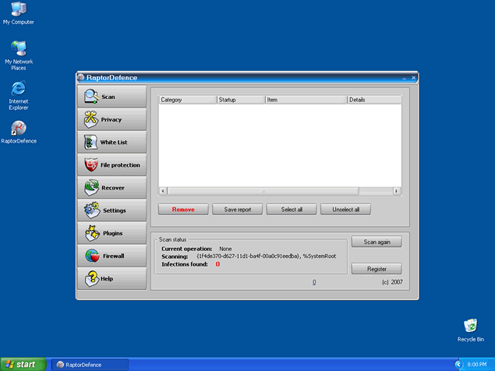Select the Recover section
The height and width of the screenshot is (371, 495).
[x=111, y=187]
